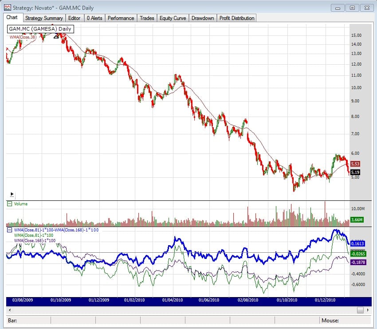
Task: Open the Performance tab
Action: pos(121,18)
